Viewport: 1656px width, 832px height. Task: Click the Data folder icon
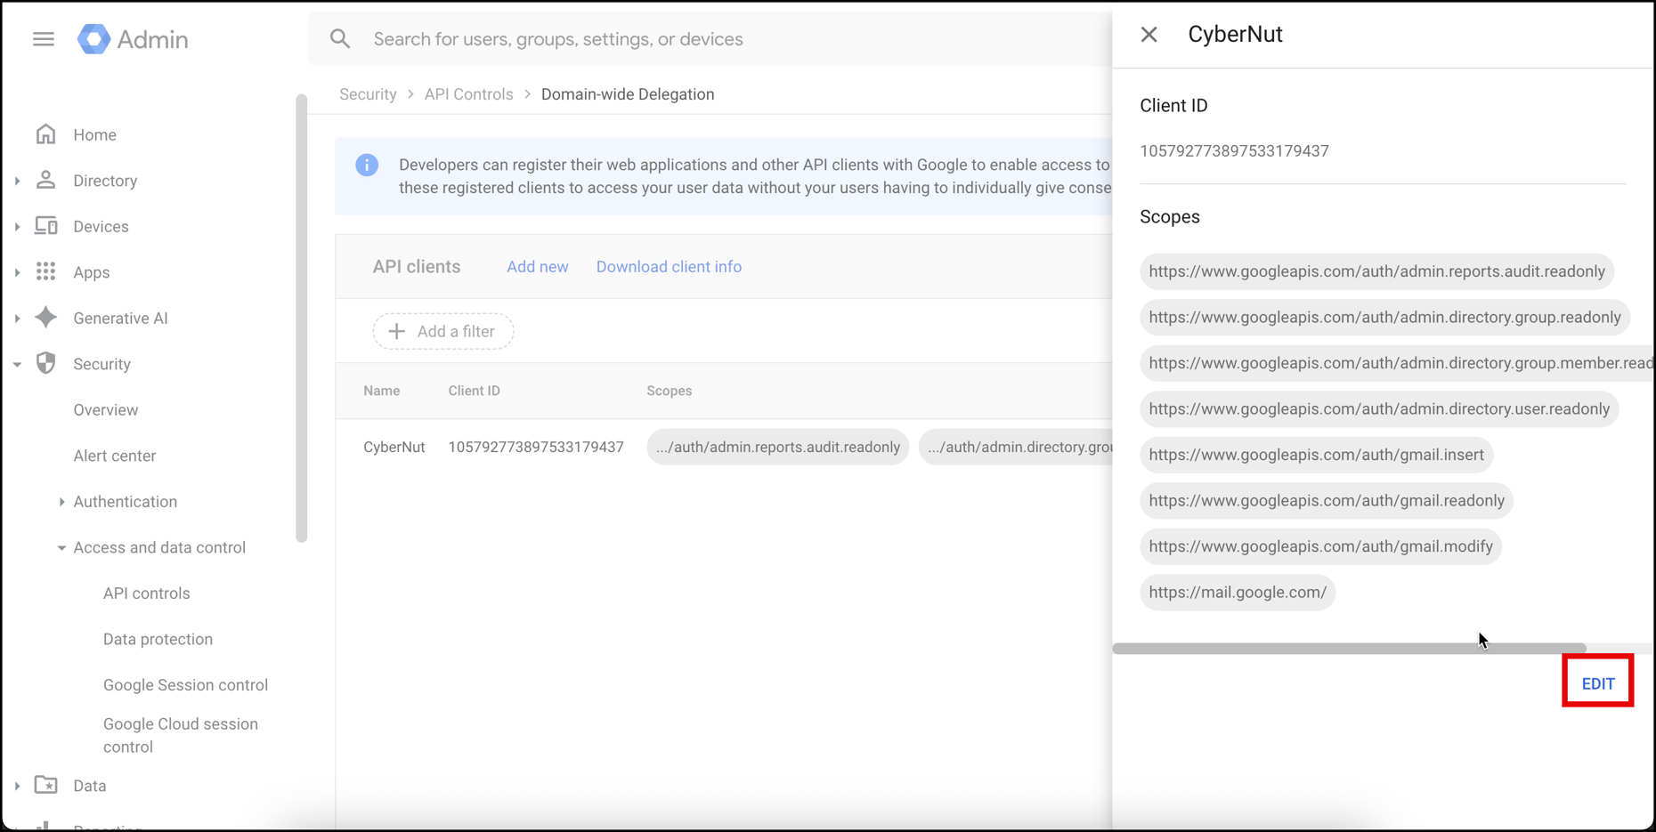pyautogui.click(x=46, y=785)
